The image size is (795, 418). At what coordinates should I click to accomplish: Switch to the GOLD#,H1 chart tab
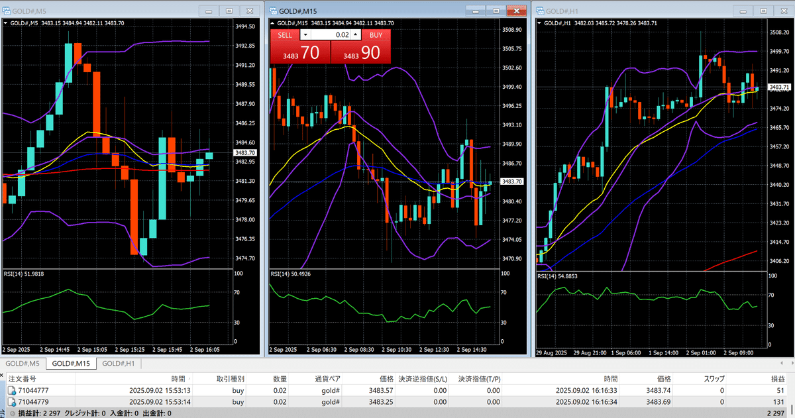119,364
